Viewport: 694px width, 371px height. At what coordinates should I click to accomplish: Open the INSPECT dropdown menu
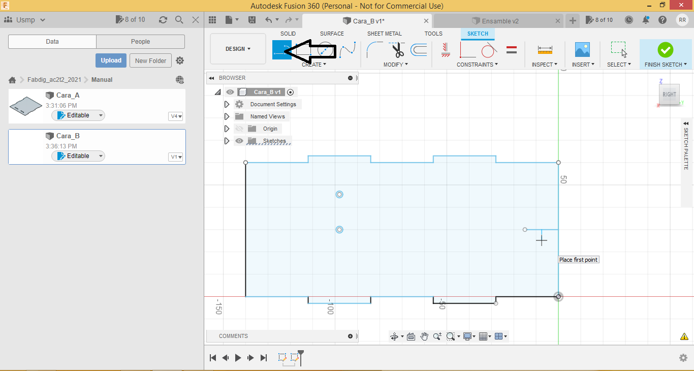point(545,65)
